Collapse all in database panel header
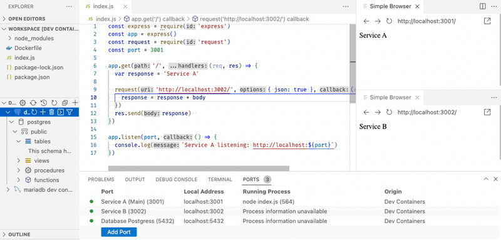Screen dimensions: 501x240 point(65,103)
